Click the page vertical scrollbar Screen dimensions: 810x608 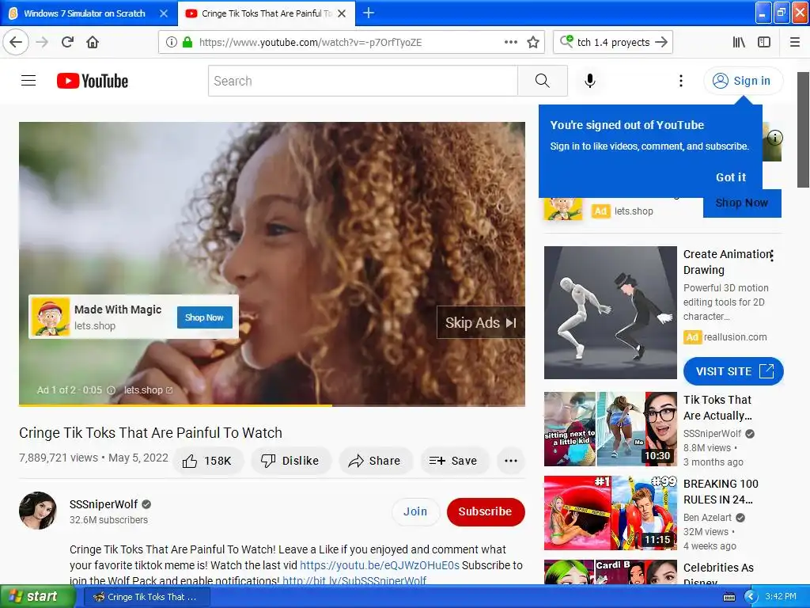tap(803, 129)
